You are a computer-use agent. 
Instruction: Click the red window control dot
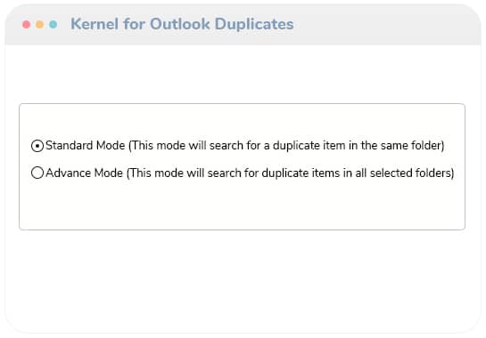(x=27, y=24)
